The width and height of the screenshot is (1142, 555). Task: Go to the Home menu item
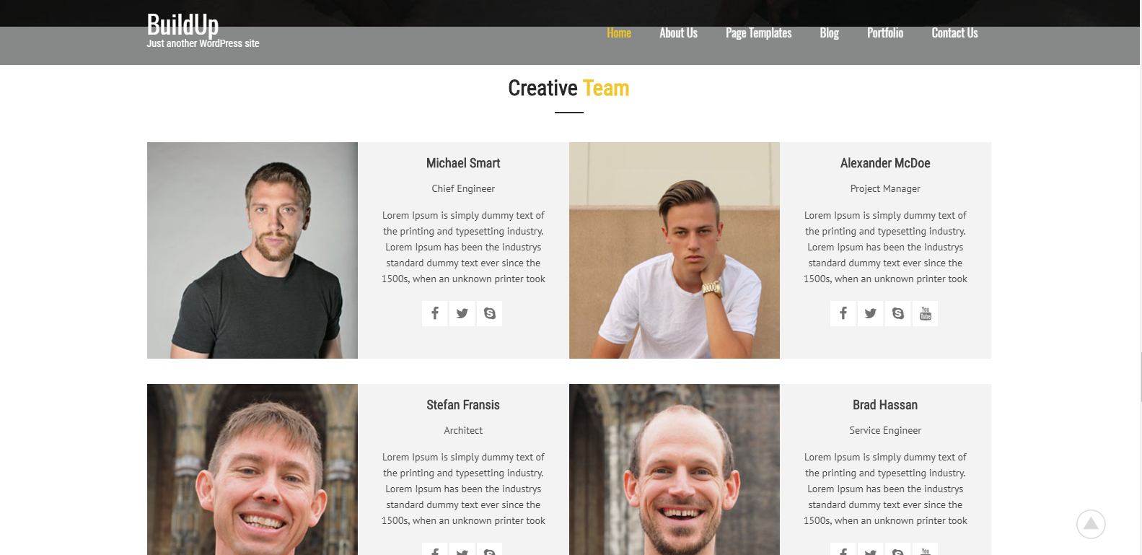[619, 33]
